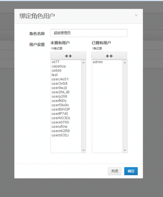Click the 角色名称 label
Viewport: 163px width, 197px height.
[x=37, y=34]
